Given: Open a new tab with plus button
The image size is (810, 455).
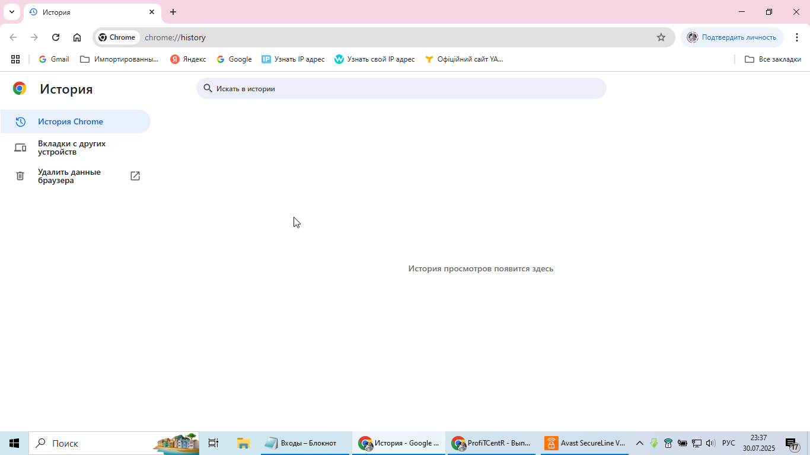Looking at the screenshot, I should pyautogui.click(x=173, y=12).
